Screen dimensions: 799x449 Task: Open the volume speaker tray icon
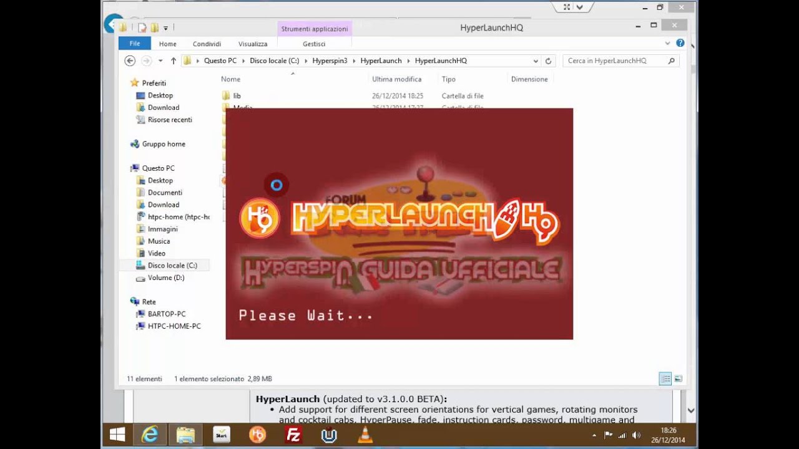pos(635,435)
